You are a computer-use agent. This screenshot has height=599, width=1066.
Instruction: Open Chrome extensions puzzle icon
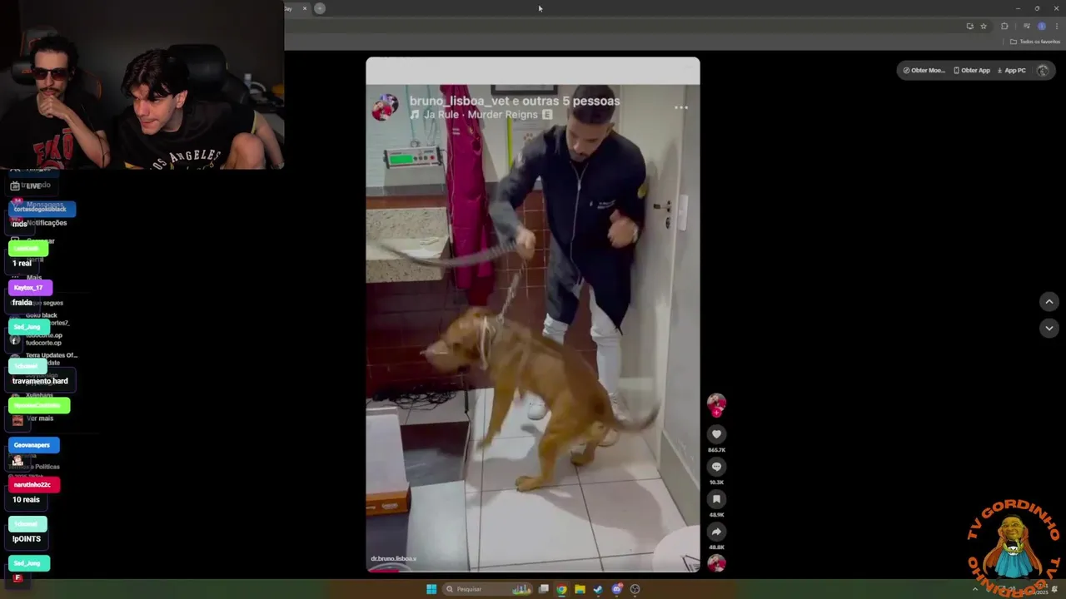(x=1005, y=27)
